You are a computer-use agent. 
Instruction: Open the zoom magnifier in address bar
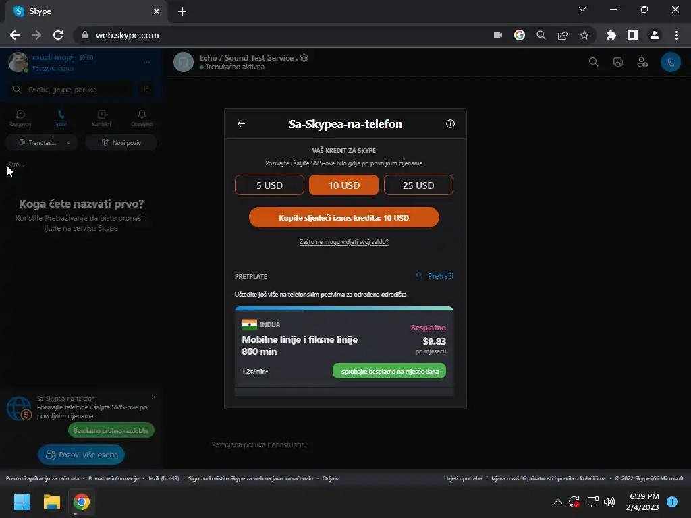click(541, 35)
